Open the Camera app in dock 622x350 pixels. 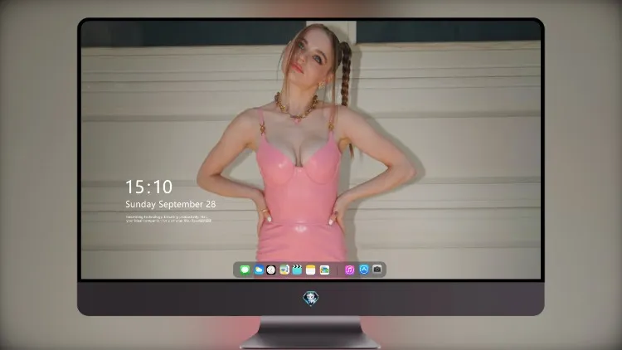click(x=377, y=270)
